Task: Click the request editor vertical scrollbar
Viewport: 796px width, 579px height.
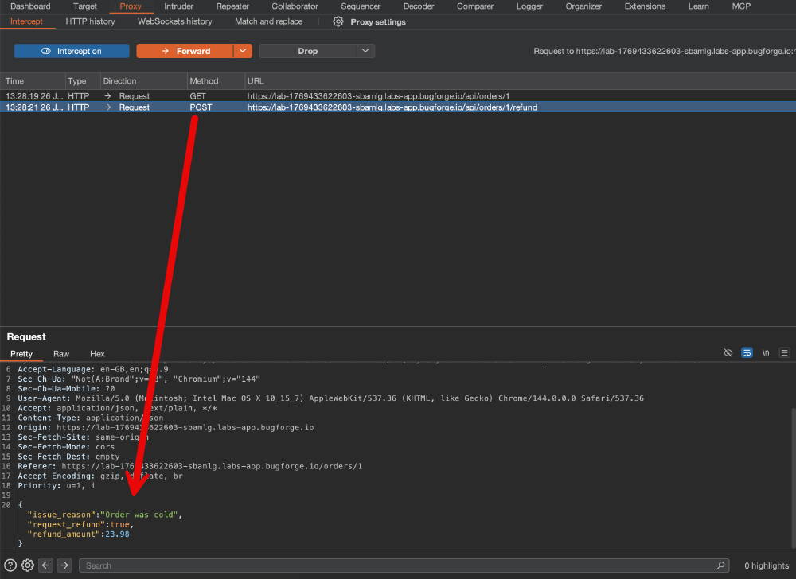Action: (793, 479)
